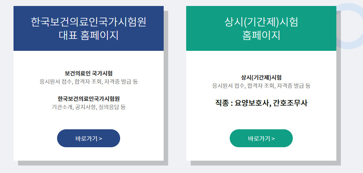The width and height of the screenshot is (363, 173).
Task: Click the bold 보건의료인 국가시험 heading
Action: tap(89, 73)
